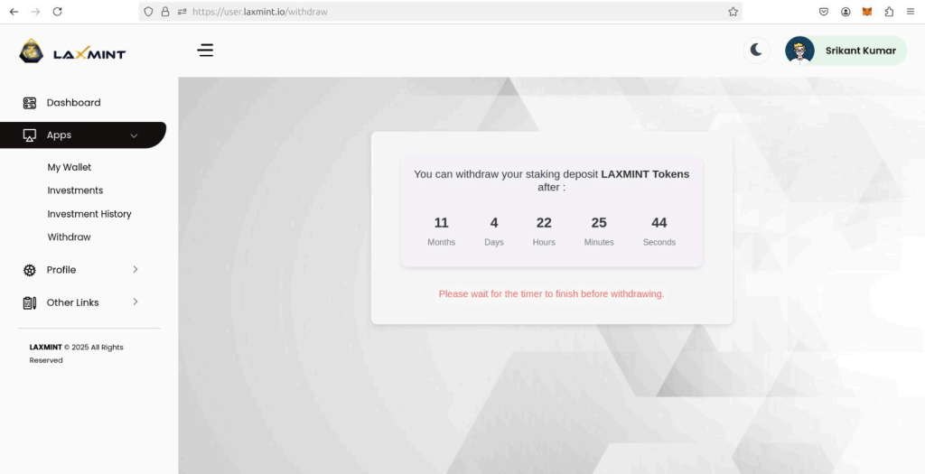The image size is (925, 474).
Task: Click the Other Links clipboard icon
Action: pyautogui.click(x=30, y=302)
